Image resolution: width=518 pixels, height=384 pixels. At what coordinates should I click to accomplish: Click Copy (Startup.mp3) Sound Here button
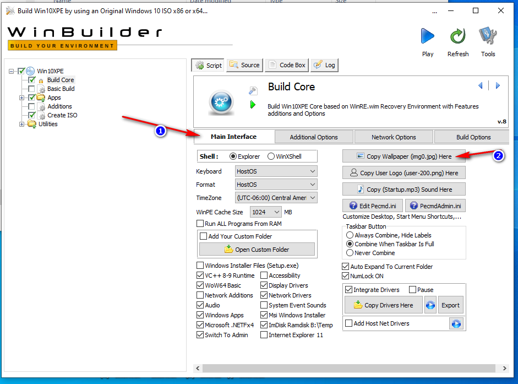point(404,189)
